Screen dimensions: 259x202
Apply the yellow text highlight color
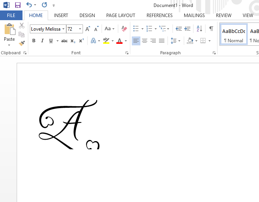pos(106,41)
